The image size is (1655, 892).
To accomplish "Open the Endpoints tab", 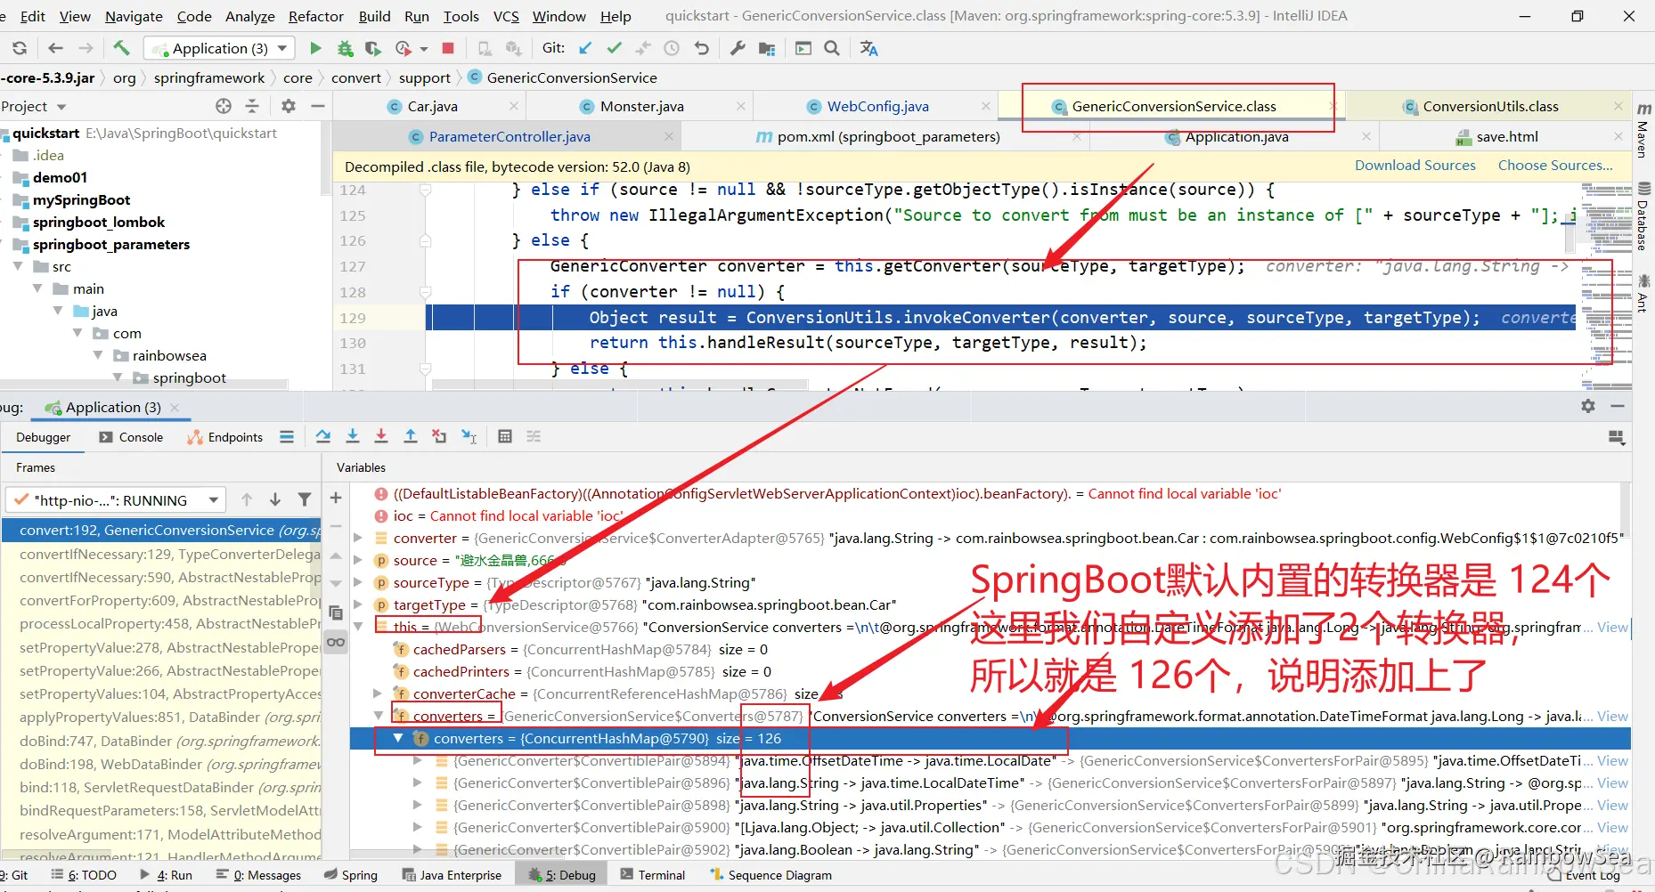I will (x=225, y=437).
